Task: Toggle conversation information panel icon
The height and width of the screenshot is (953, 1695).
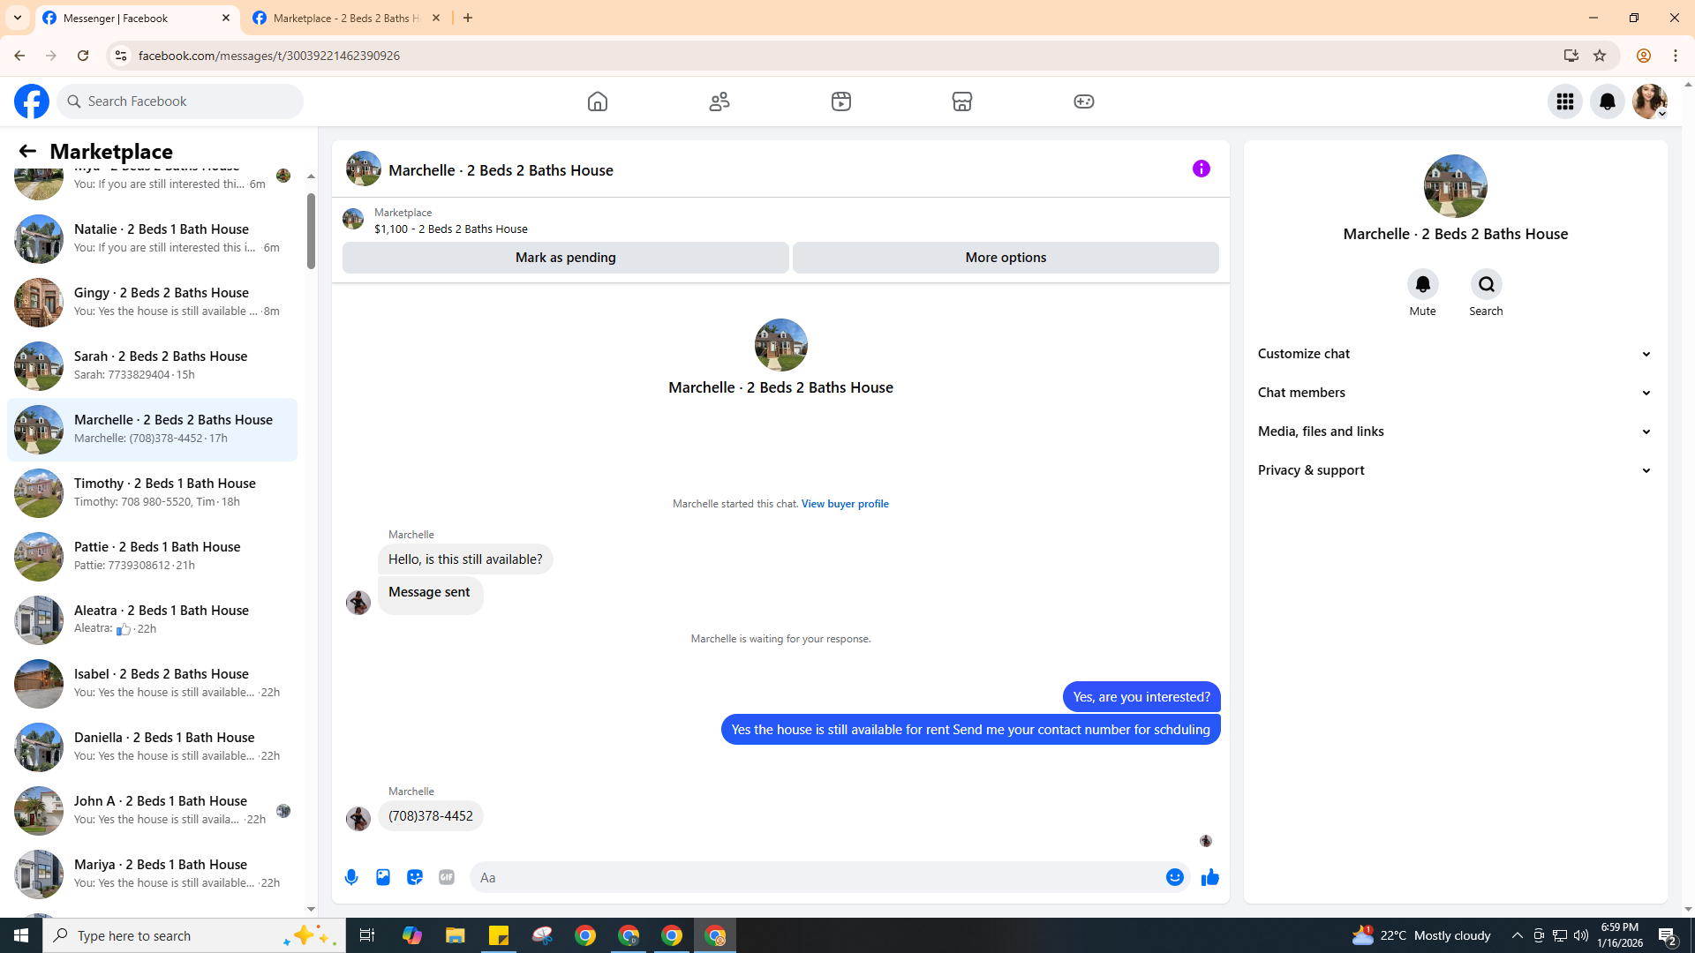Action: click(1201, 169)
